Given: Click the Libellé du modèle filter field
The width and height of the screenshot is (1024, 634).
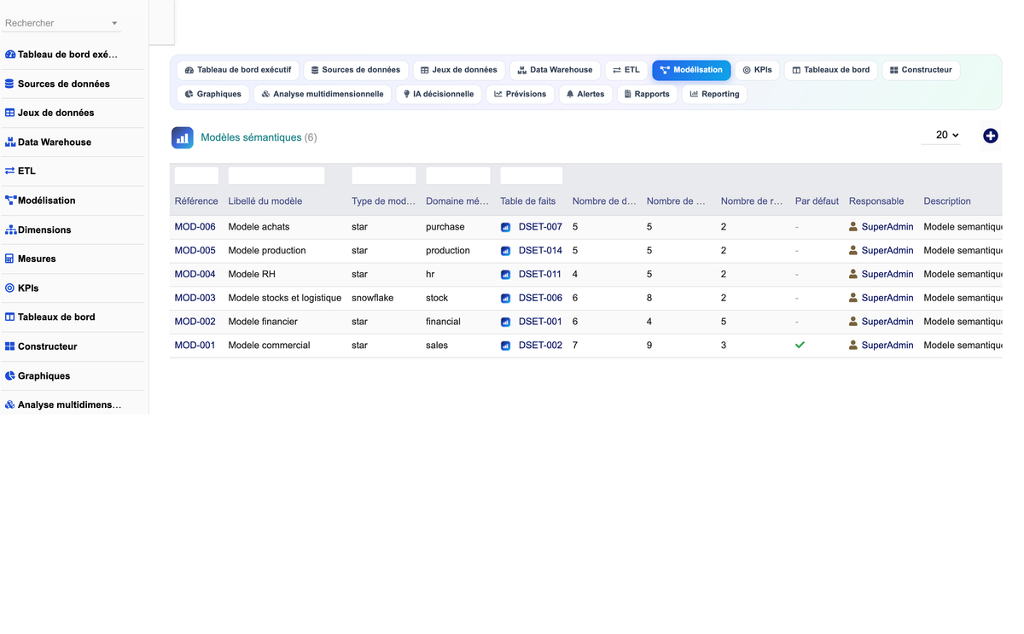Looking at the screenshot, I should pos(276,176).
